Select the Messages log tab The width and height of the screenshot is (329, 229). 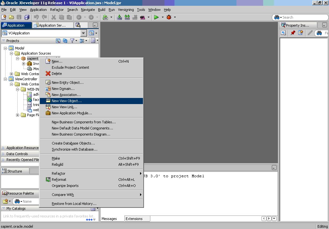pyautogui.click(x=109, y=219)
